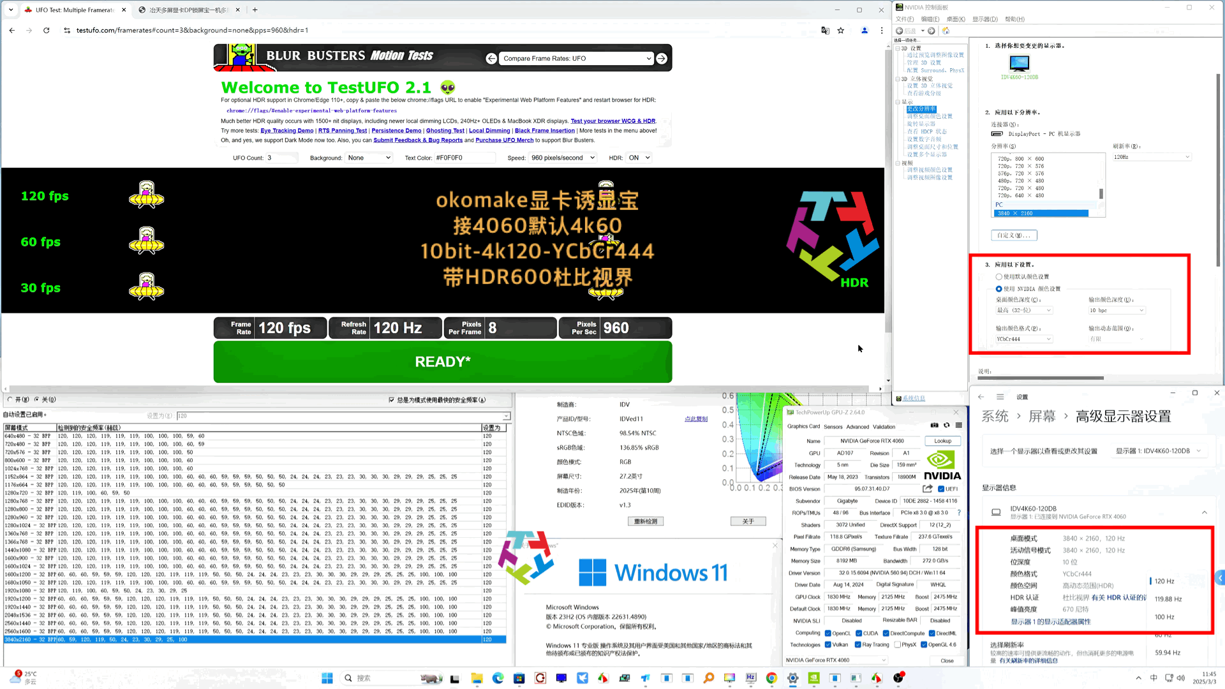Open NVIDIA app icon on taskbar
This screenshot has height=689, width=1225.
click(813, 678)
